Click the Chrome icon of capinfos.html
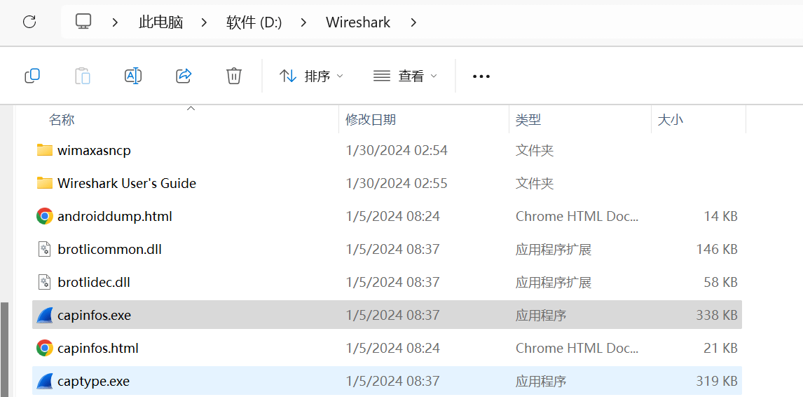 point(45,349)
